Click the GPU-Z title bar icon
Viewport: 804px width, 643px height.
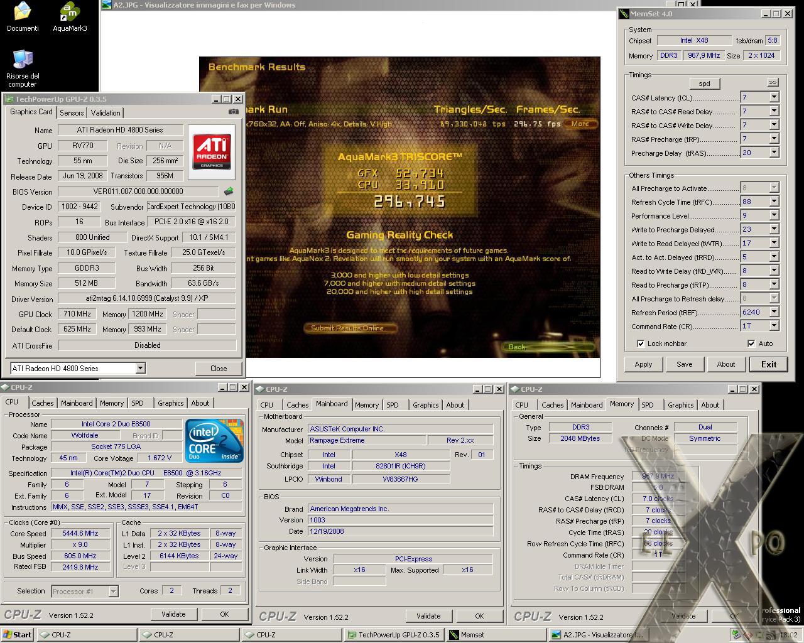point(9,99)
